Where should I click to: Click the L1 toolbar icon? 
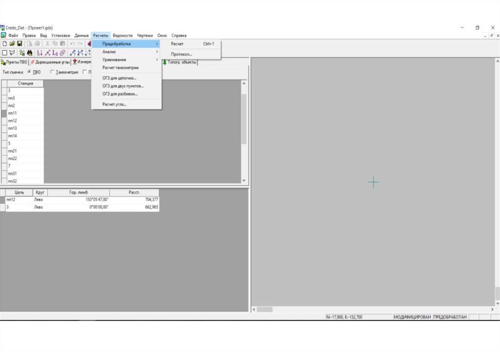coord(55,53)
